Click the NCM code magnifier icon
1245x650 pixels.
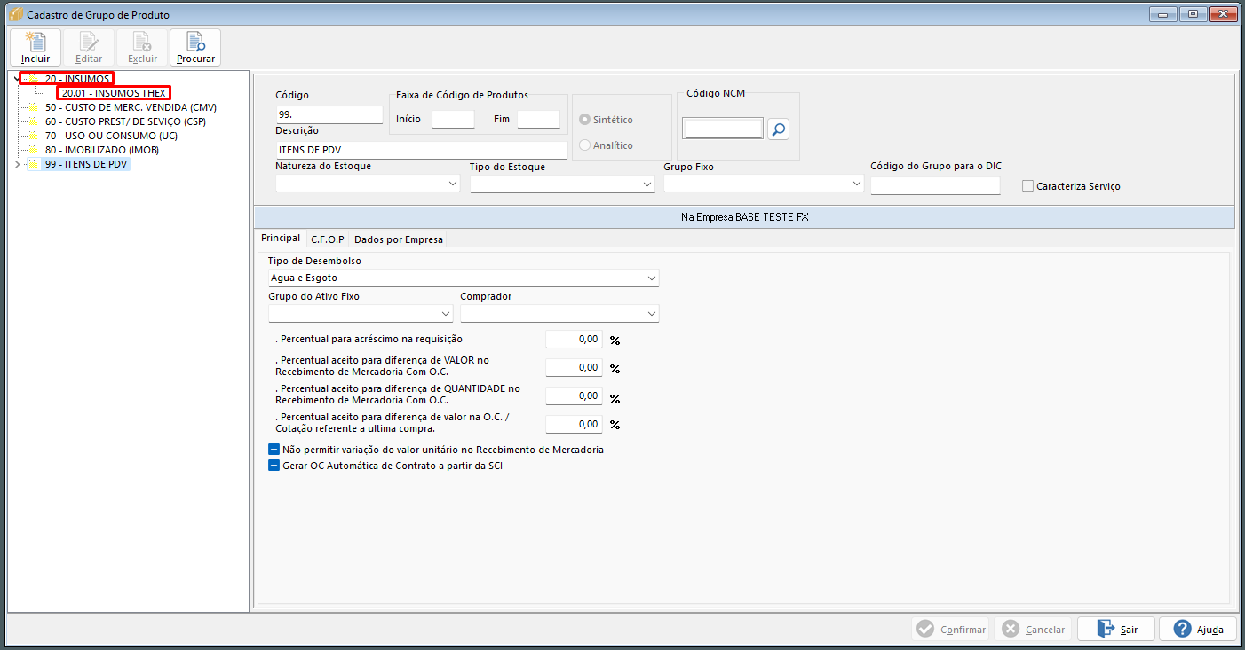point(778,129)
